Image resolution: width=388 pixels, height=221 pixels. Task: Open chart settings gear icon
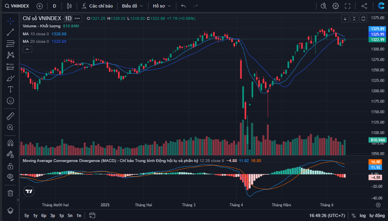pyautogui.click(x=336, y=6)
